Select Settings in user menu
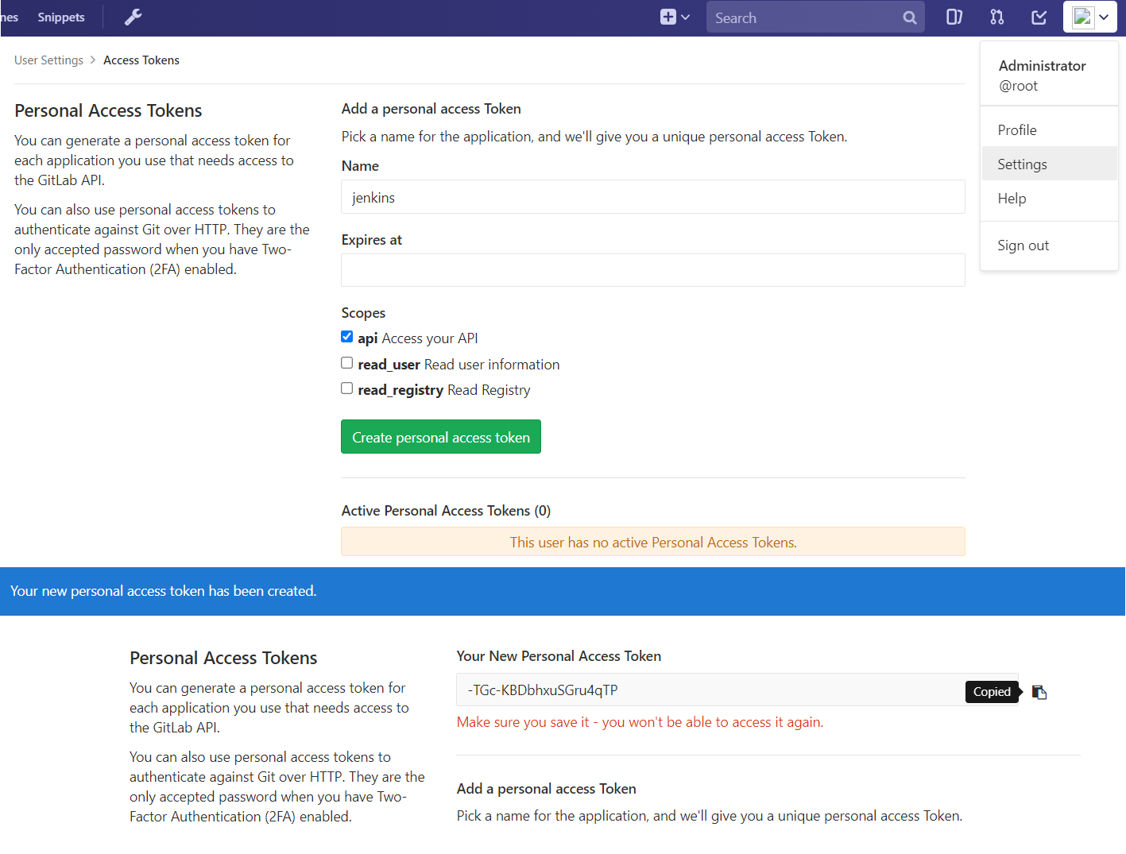 (x=1049, y=164)
